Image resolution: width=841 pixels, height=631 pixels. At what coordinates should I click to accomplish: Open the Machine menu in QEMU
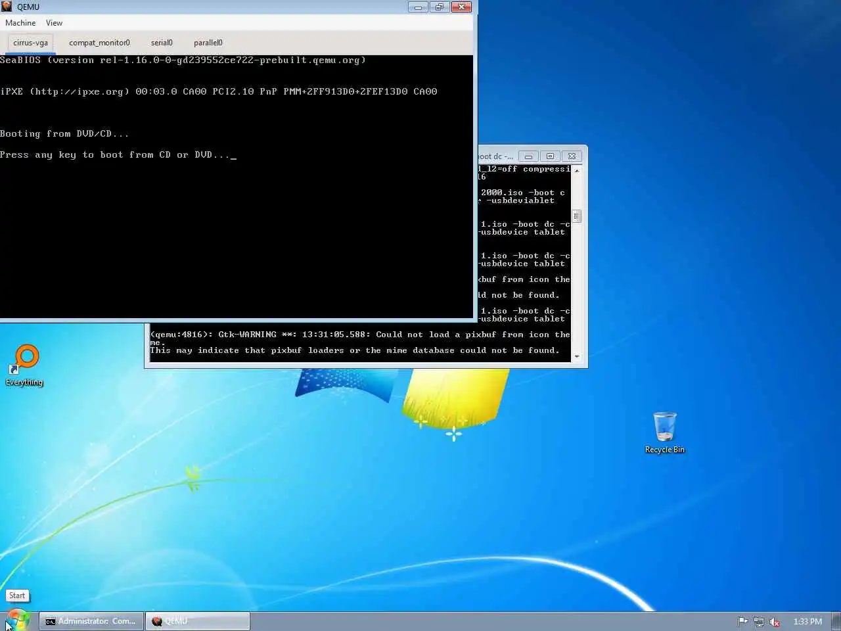[20, 23]
